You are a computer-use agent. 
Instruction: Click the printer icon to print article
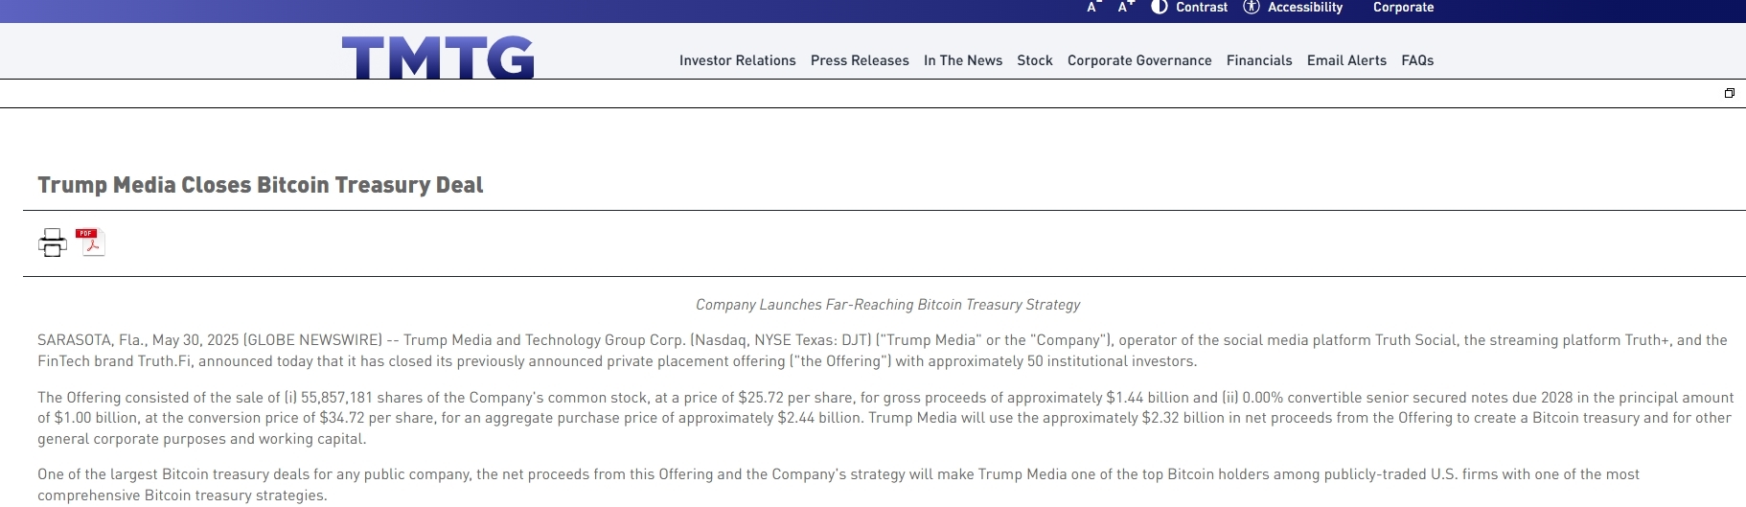pyautogui.click(x=53, y=242)
